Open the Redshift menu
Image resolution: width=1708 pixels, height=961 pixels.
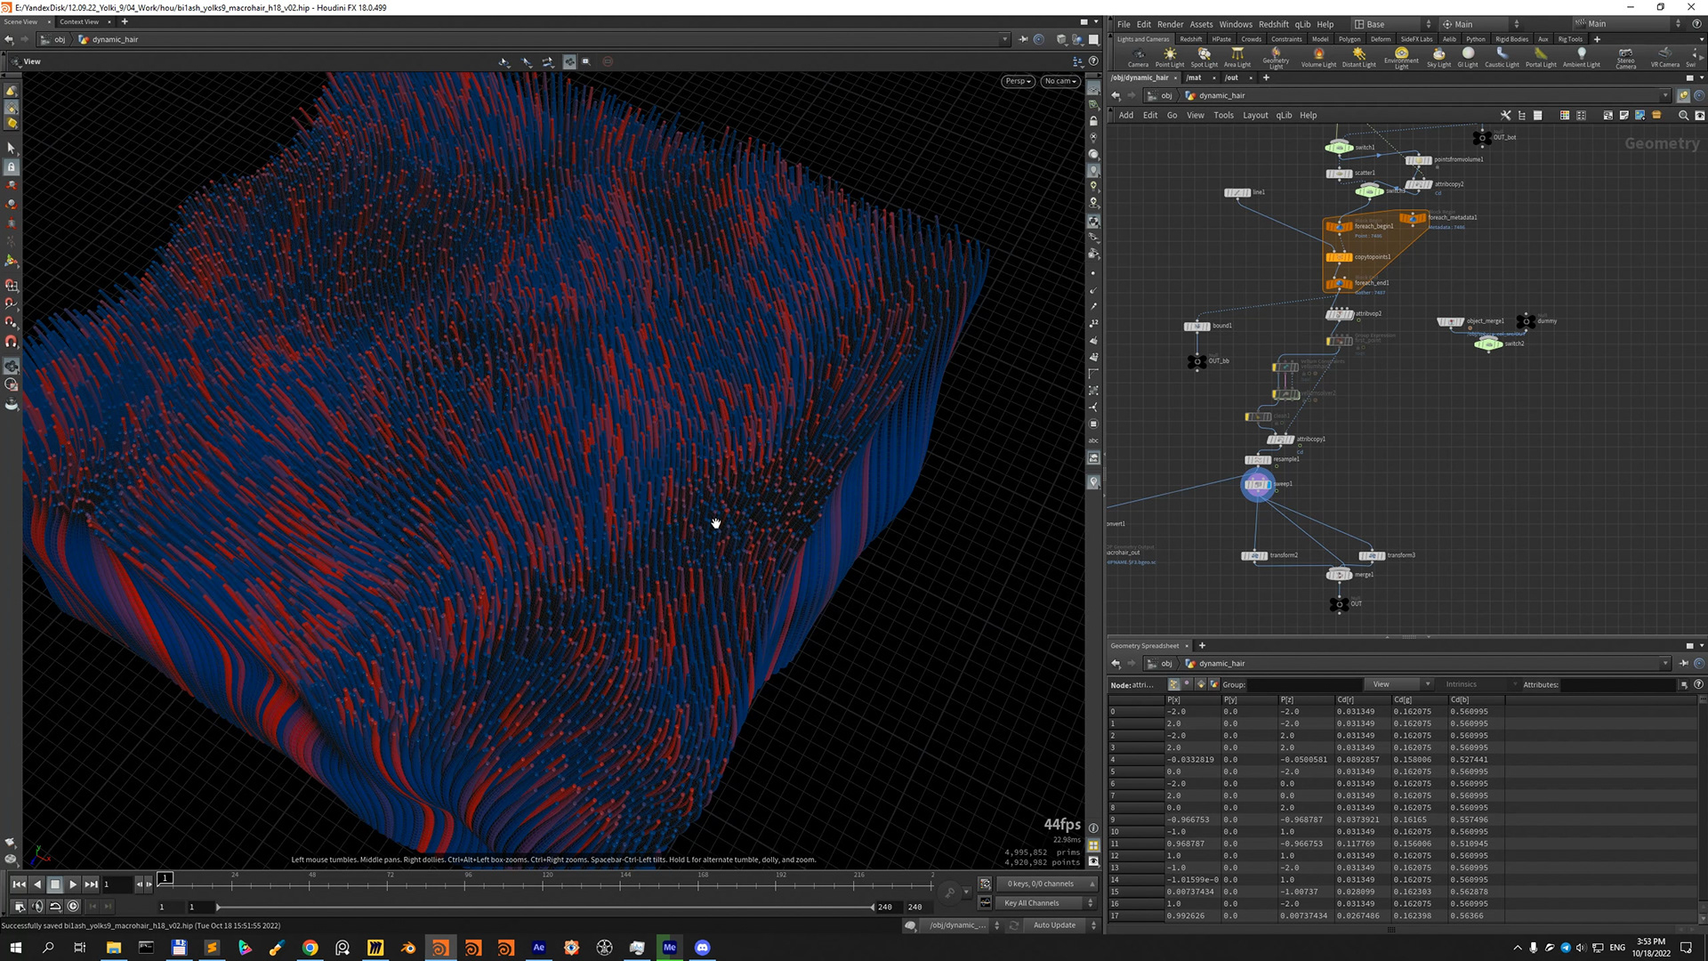click(1273, 24)
